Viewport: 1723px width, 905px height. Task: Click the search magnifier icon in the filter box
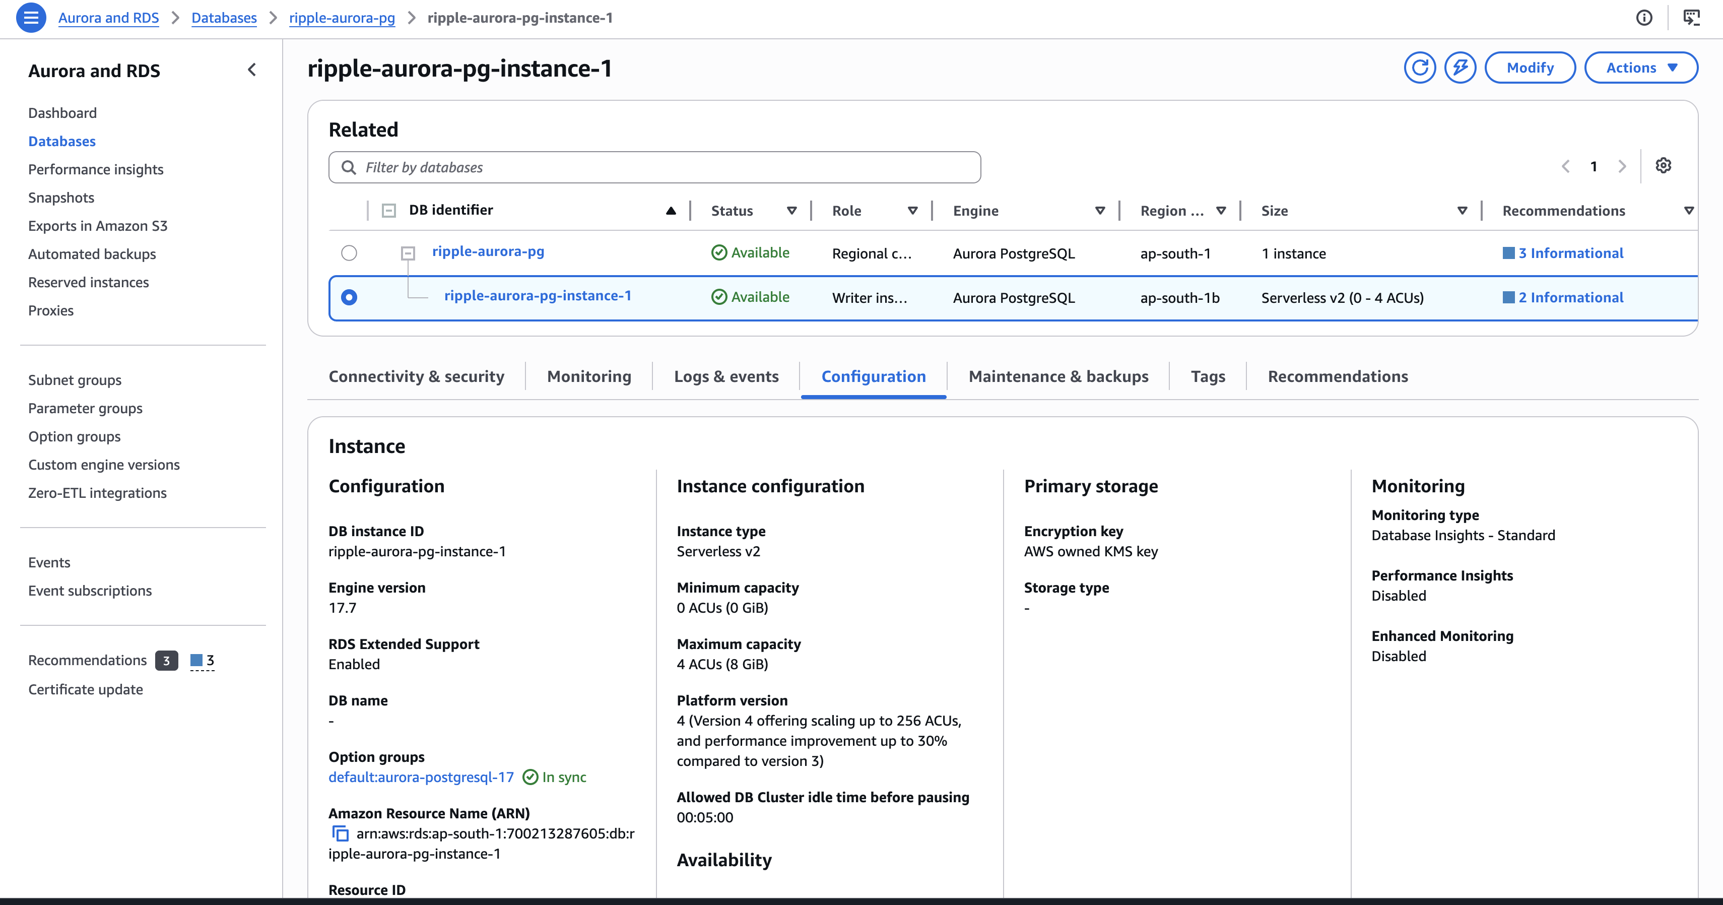pyautogui.click(x=349, y=167)
